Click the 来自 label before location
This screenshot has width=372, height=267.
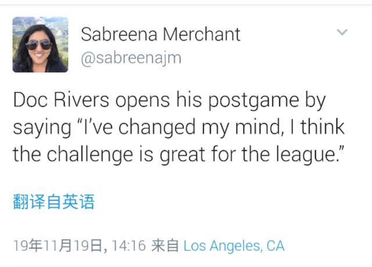(x=165, y=246)
